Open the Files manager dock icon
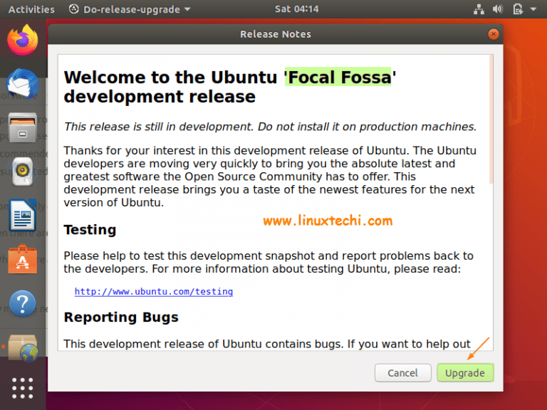This screenshot has height=410, width=547. 22,127
